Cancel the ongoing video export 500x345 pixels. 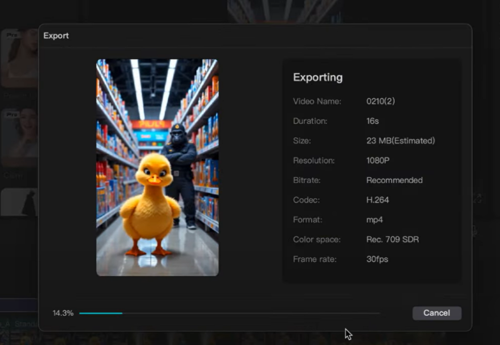[437, 313]
